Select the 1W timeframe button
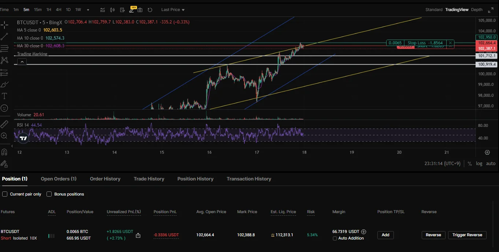Screen dimensions: 499x252 (x=78, y=10)
